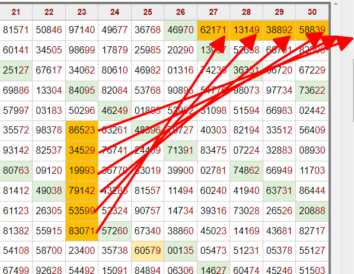
Task: Select green cell 20888
Action: pos(312,211)
